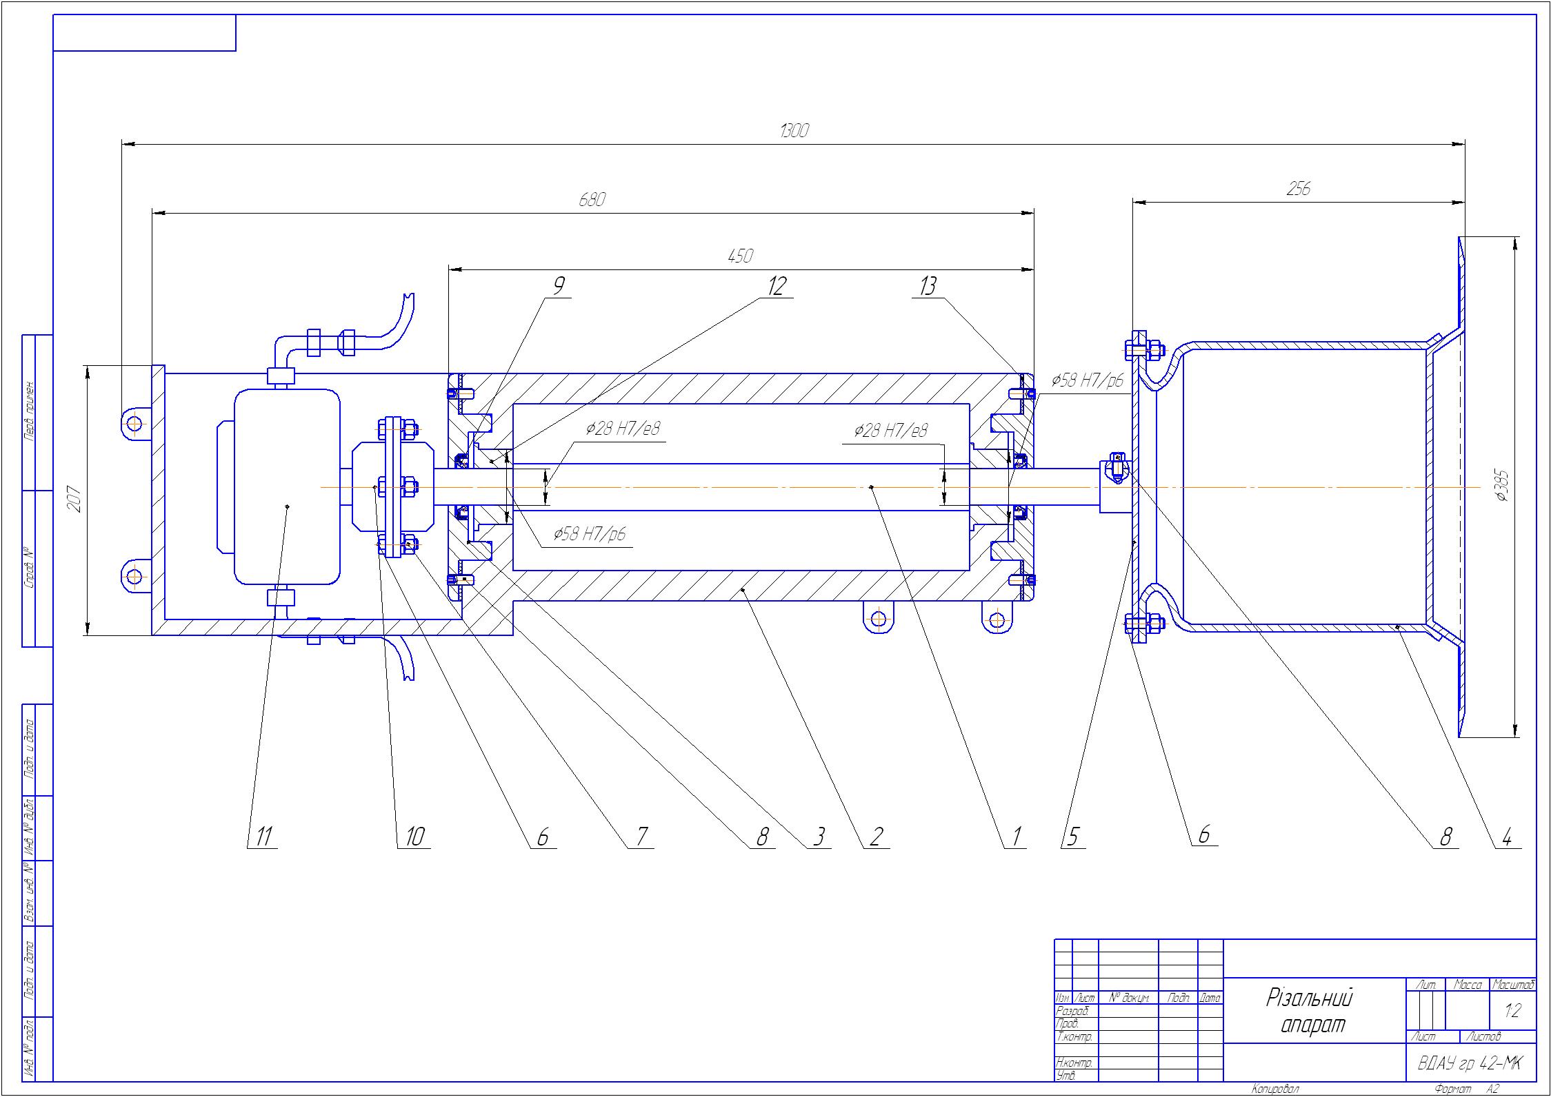Click the 256 dimension text

point(1298,189)
